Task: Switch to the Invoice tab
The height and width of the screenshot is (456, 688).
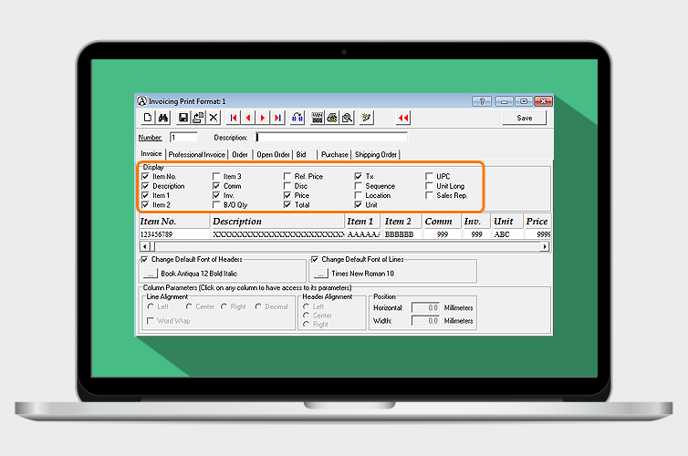Action: pos(151,154)
